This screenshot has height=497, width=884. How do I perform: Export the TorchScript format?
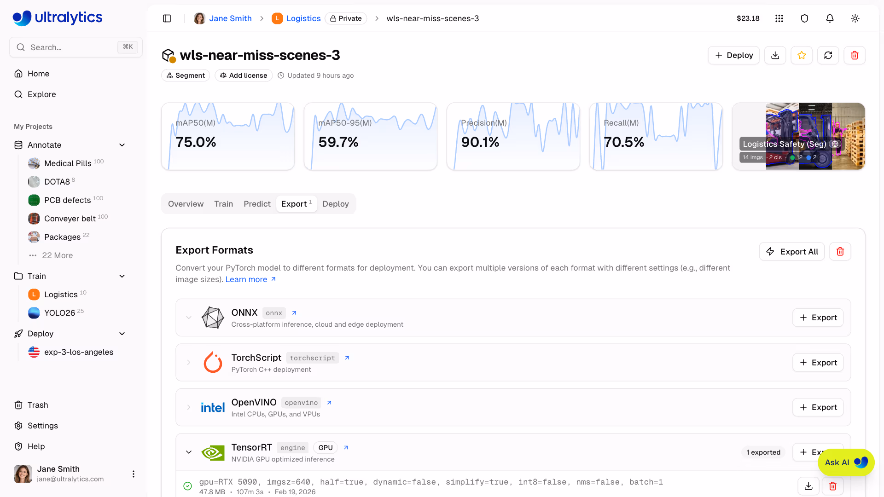818,363
